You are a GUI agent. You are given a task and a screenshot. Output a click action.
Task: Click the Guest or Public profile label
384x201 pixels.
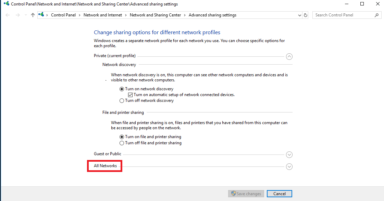[108, 154]
